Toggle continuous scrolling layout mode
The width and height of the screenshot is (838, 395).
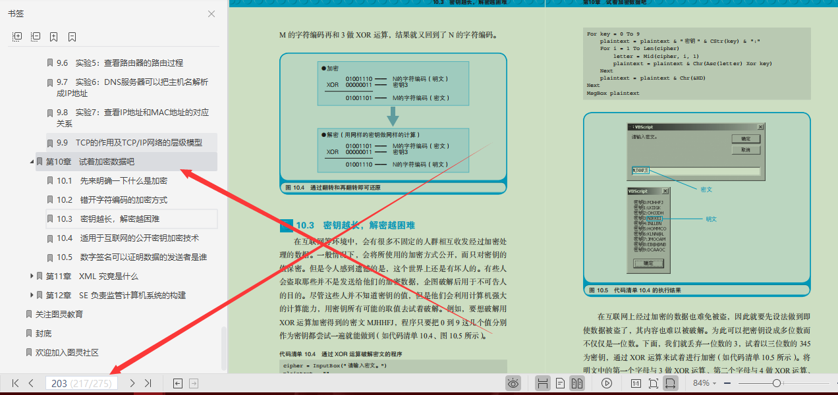coord(544,383)
